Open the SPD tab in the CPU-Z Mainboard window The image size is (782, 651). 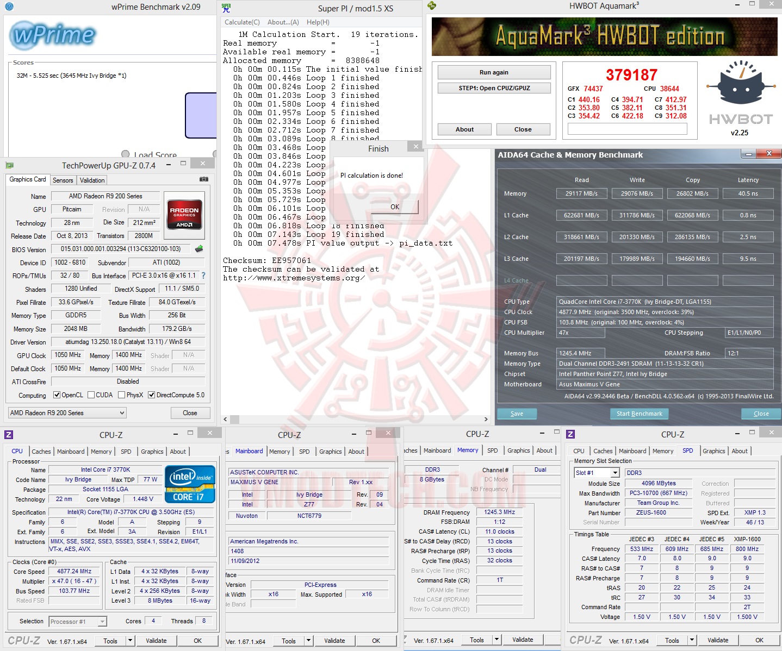pos(305,452)
